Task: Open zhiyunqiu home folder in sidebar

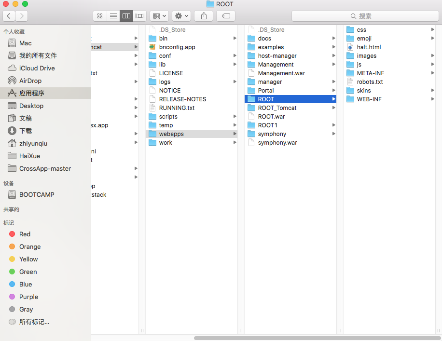Action: click(x=45, y=143)
